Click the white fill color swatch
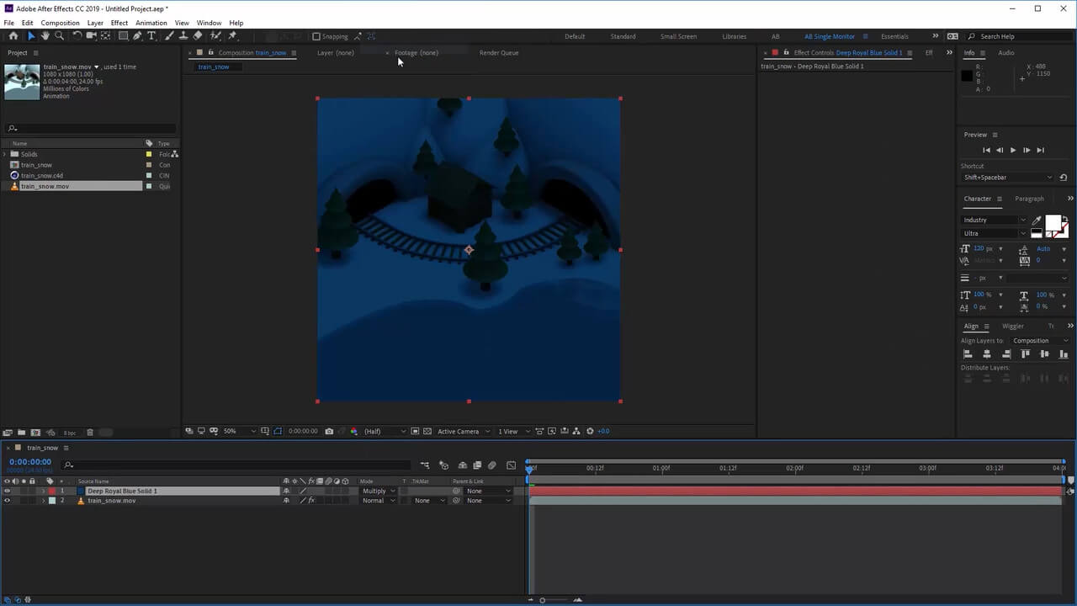1077x606 pixels. coord(1053,222)
